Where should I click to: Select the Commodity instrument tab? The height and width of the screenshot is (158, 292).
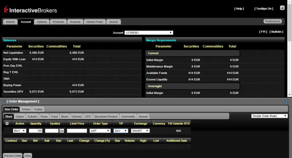pyautogui.click(x=128, y=117)
